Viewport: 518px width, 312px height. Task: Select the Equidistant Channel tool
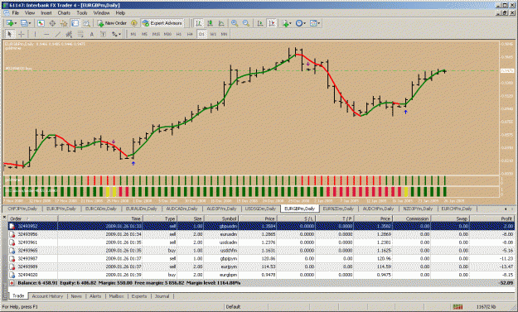coord(69,34)
